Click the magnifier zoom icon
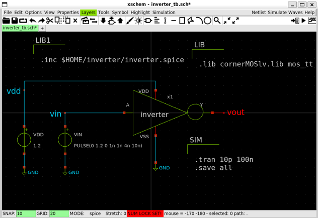This screenshot has height=218, width=318. coord(217,21)
